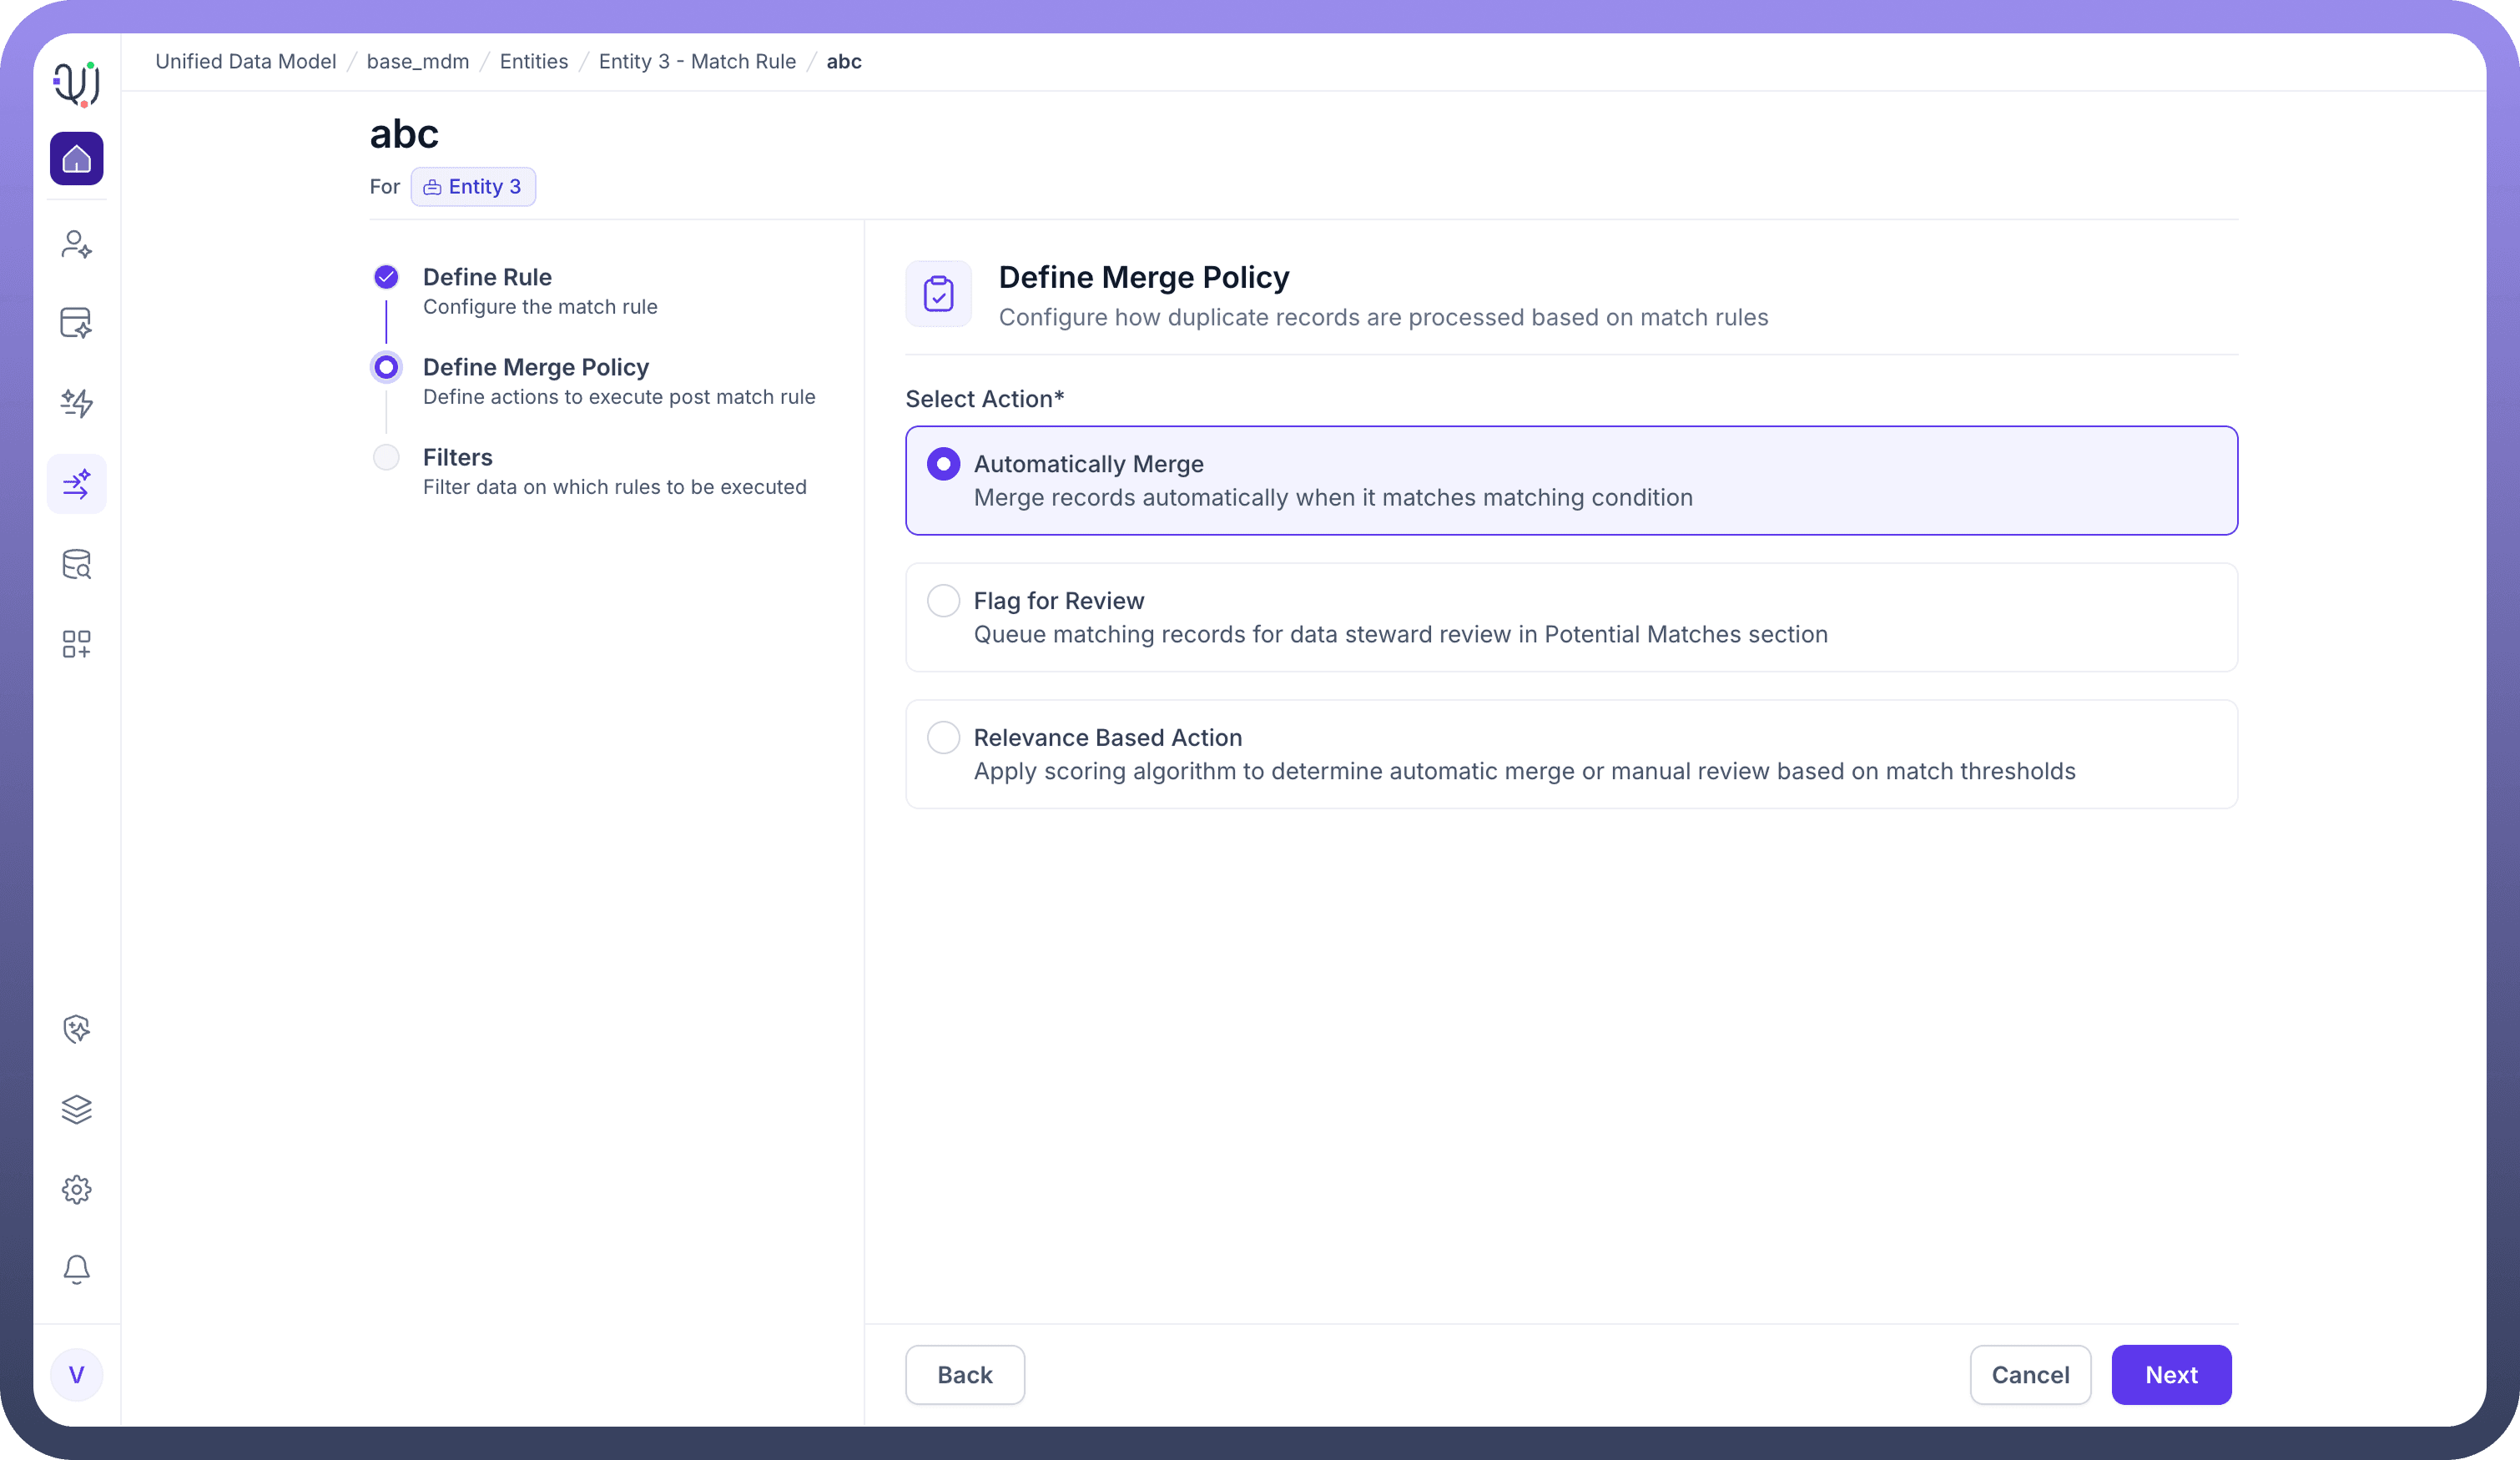Open the notifications bell icon
The image size is (2520, 1460).
pos(76,1269)
